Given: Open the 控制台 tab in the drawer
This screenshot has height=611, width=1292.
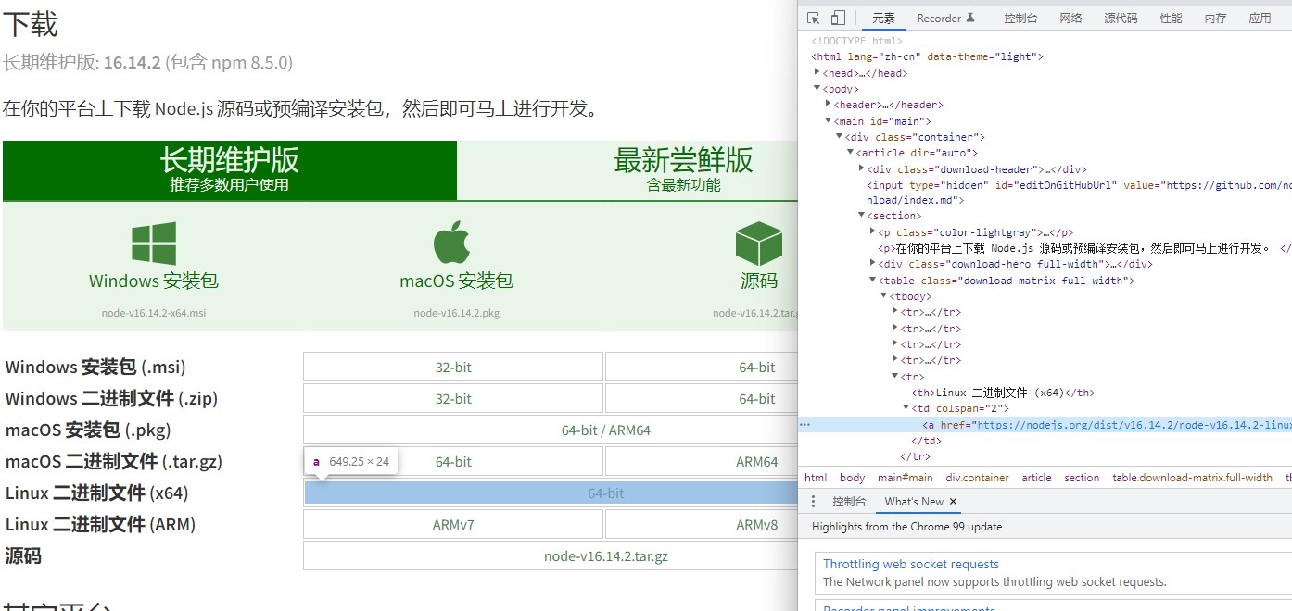Looking at the screenshot, I should 848,501.
